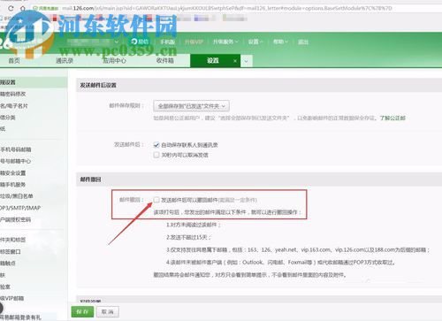Click the 手机版 header link

coord(167,42)
